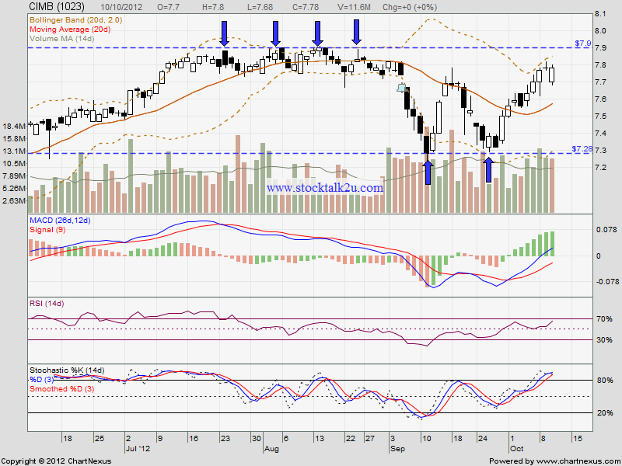Click the 18.4M volume axis label

point(14,127)
